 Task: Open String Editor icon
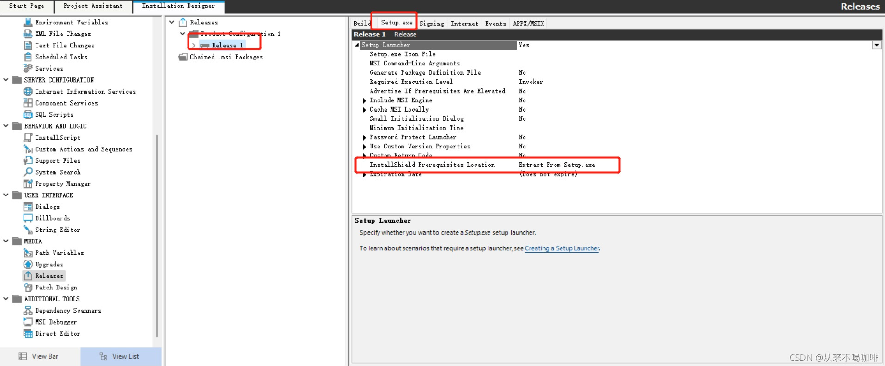[x=28, y=230]
